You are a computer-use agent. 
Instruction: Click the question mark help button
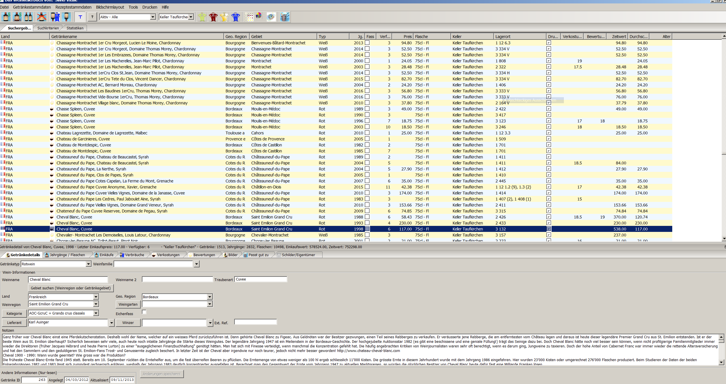point(92,17)
